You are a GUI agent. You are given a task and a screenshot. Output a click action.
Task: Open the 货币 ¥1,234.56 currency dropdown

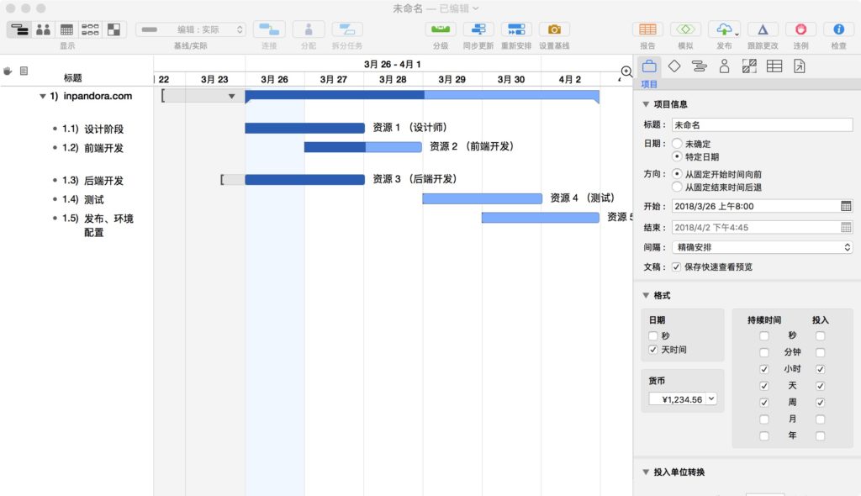683,399
